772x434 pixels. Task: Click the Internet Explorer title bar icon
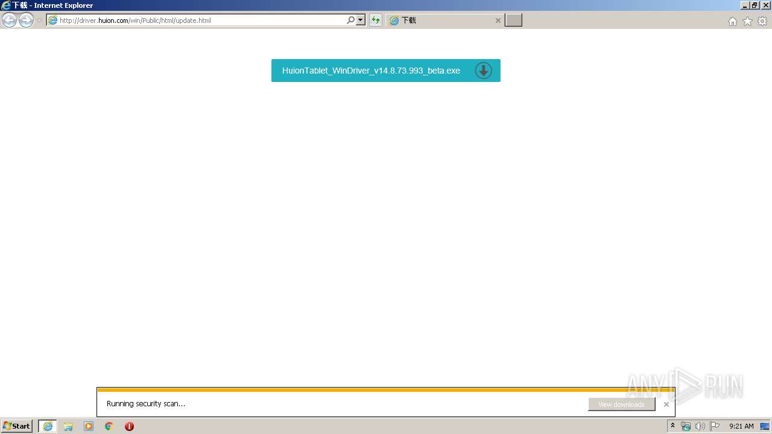6,5
